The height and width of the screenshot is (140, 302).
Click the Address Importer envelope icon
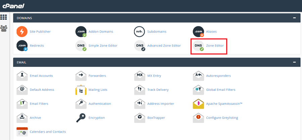[x=140, y=104]
